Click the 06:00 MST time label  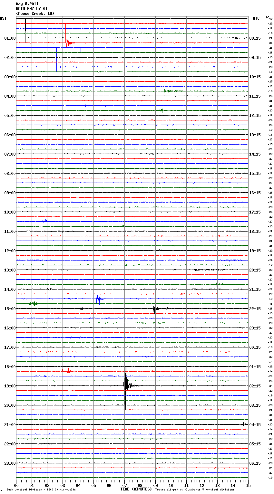pyautogui.click(x=10, y=135)
